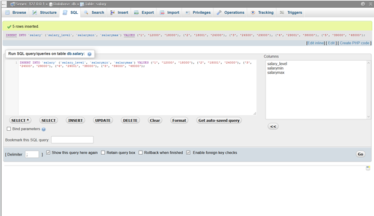Image resolution: width=374 pixels, height=216 pixels.
Task: Click the UPDATE button
Action: 103,121
